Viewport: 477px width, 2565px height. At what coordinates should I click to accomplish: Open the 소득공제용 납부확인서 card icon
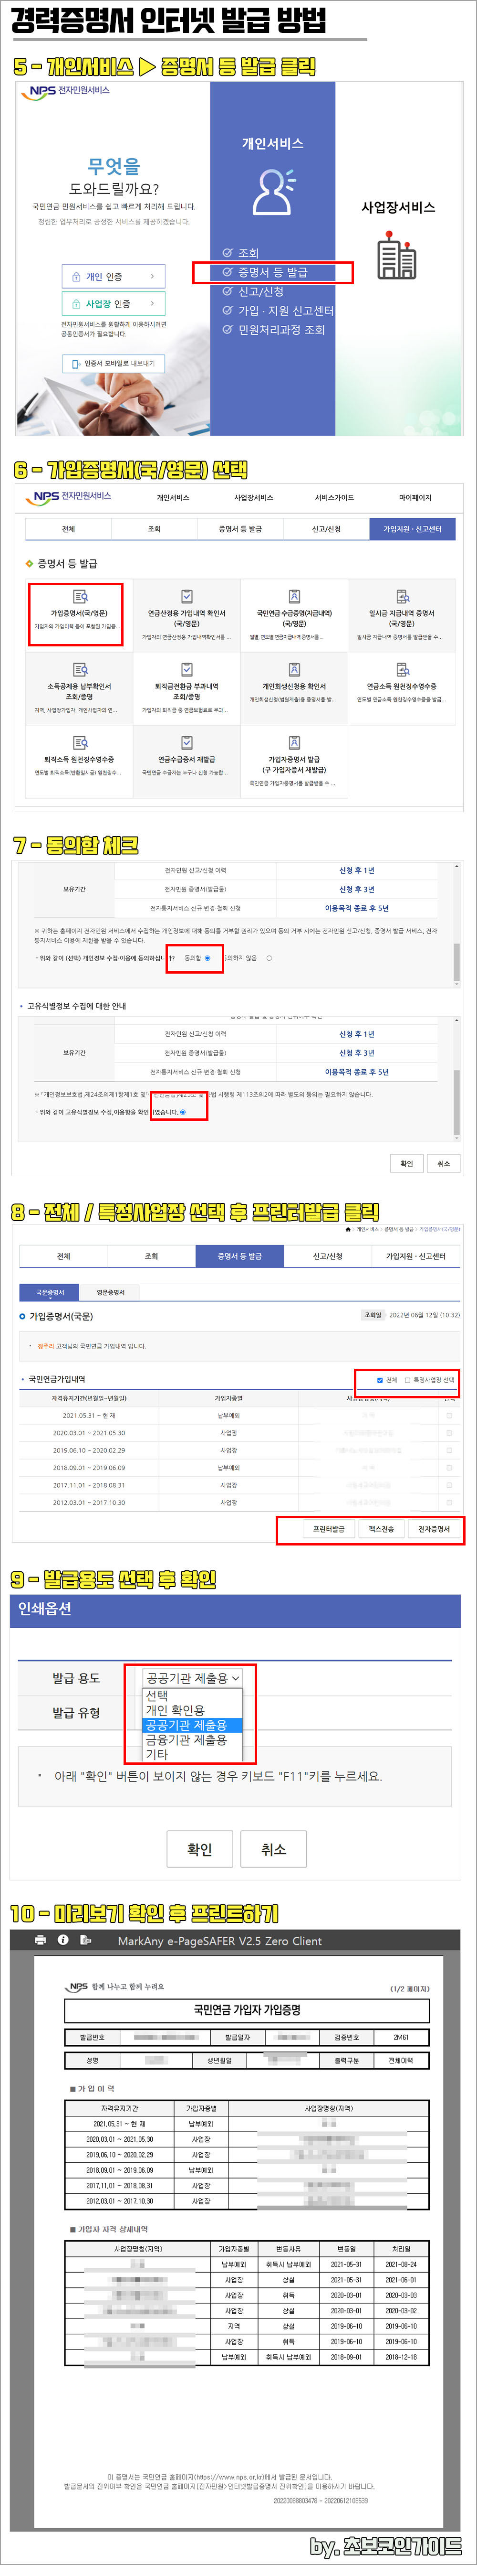[x=80, y=669]
